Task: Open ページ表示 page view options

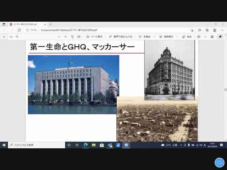Action: (94, 37)
